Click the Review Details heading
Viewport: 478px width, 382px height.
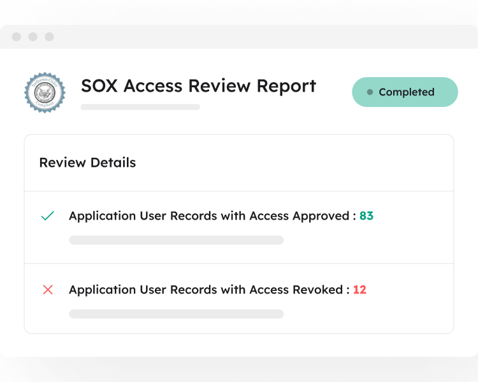pyautogui.click(x=87, y=162)
